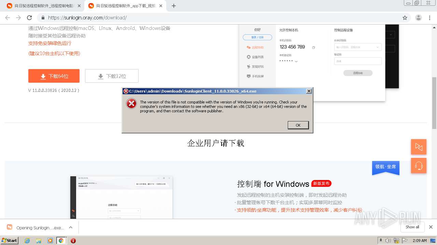Viewport: 437px width, 245px height.
Task: Click the network tray icon
Action: point(396,241)
